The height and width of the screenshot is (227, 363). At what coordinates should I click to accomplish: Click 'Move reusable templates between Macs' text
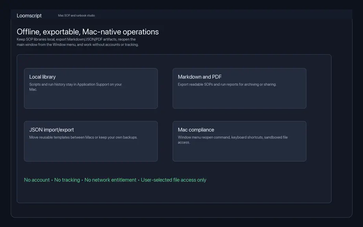tap(83, 138)
